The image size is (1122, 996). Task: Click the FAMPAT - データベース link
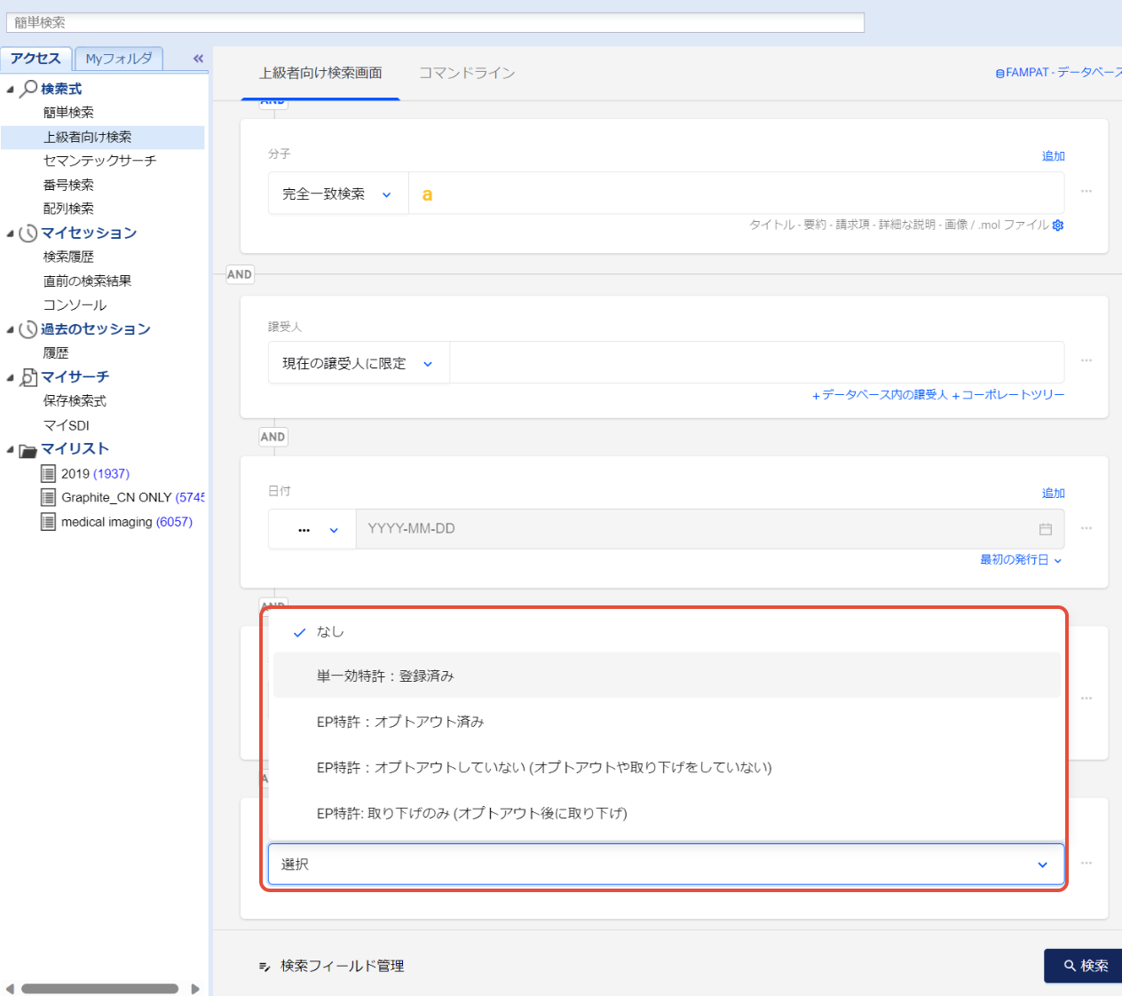point(1059,73)
